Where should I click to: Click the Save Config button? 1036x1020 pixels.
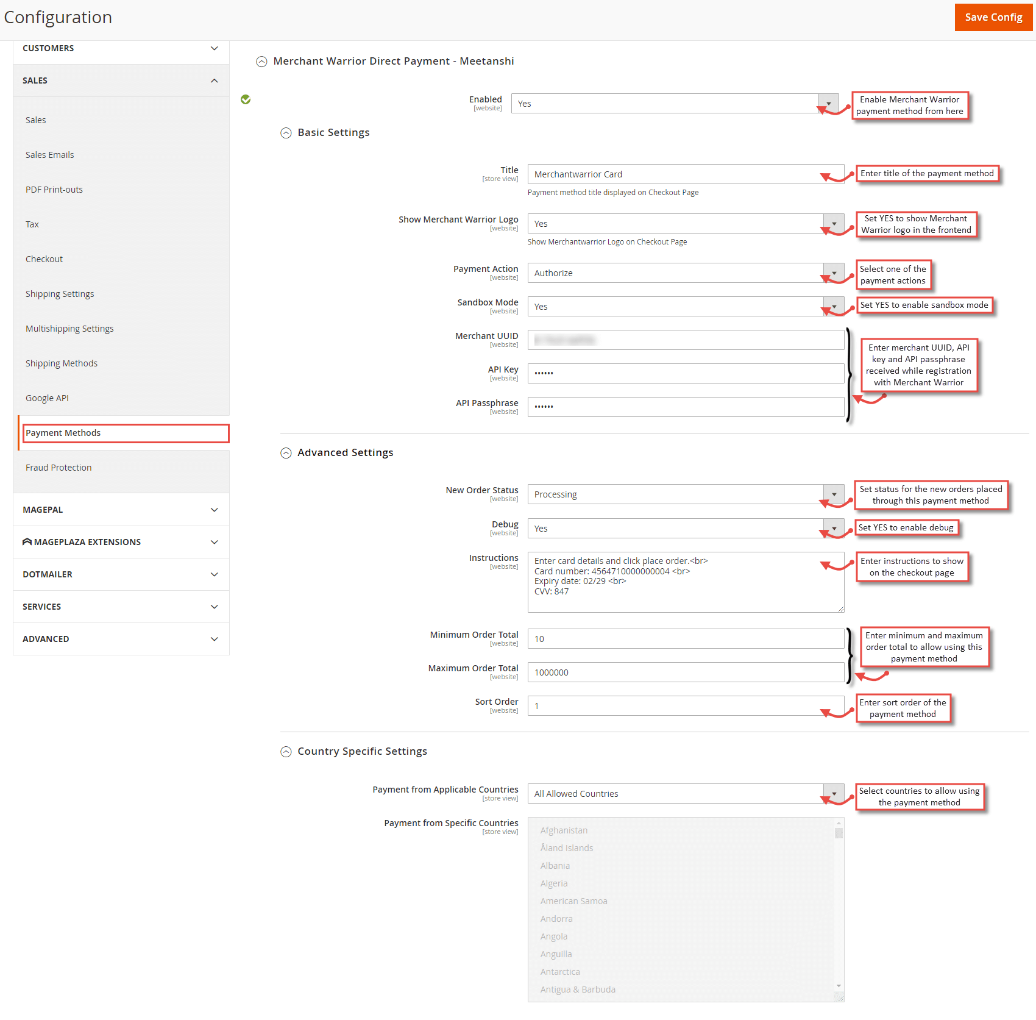[x=993, y=17]
